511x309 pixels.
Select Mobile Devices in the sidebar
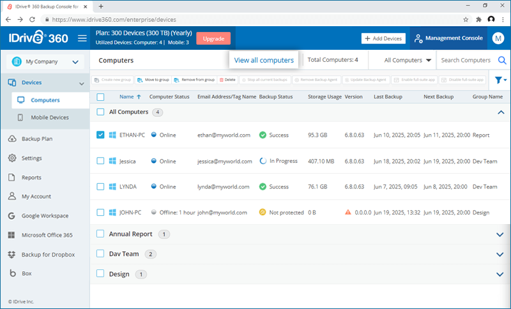pyautogui.click(x=50, y=117)
